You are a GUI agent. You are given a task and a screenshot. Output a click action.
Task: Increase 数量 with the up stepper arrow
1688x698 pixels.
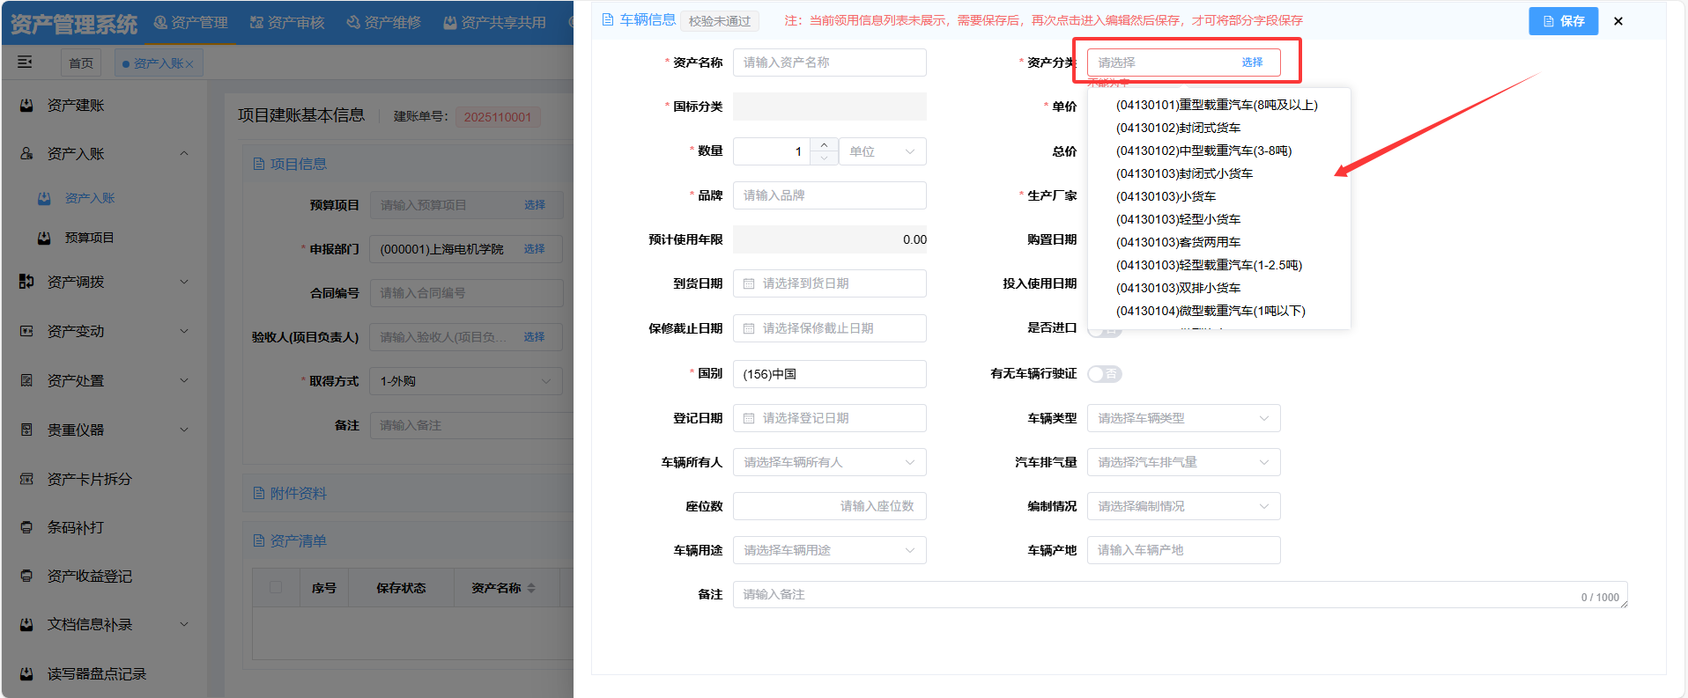(x=824, y=144)
